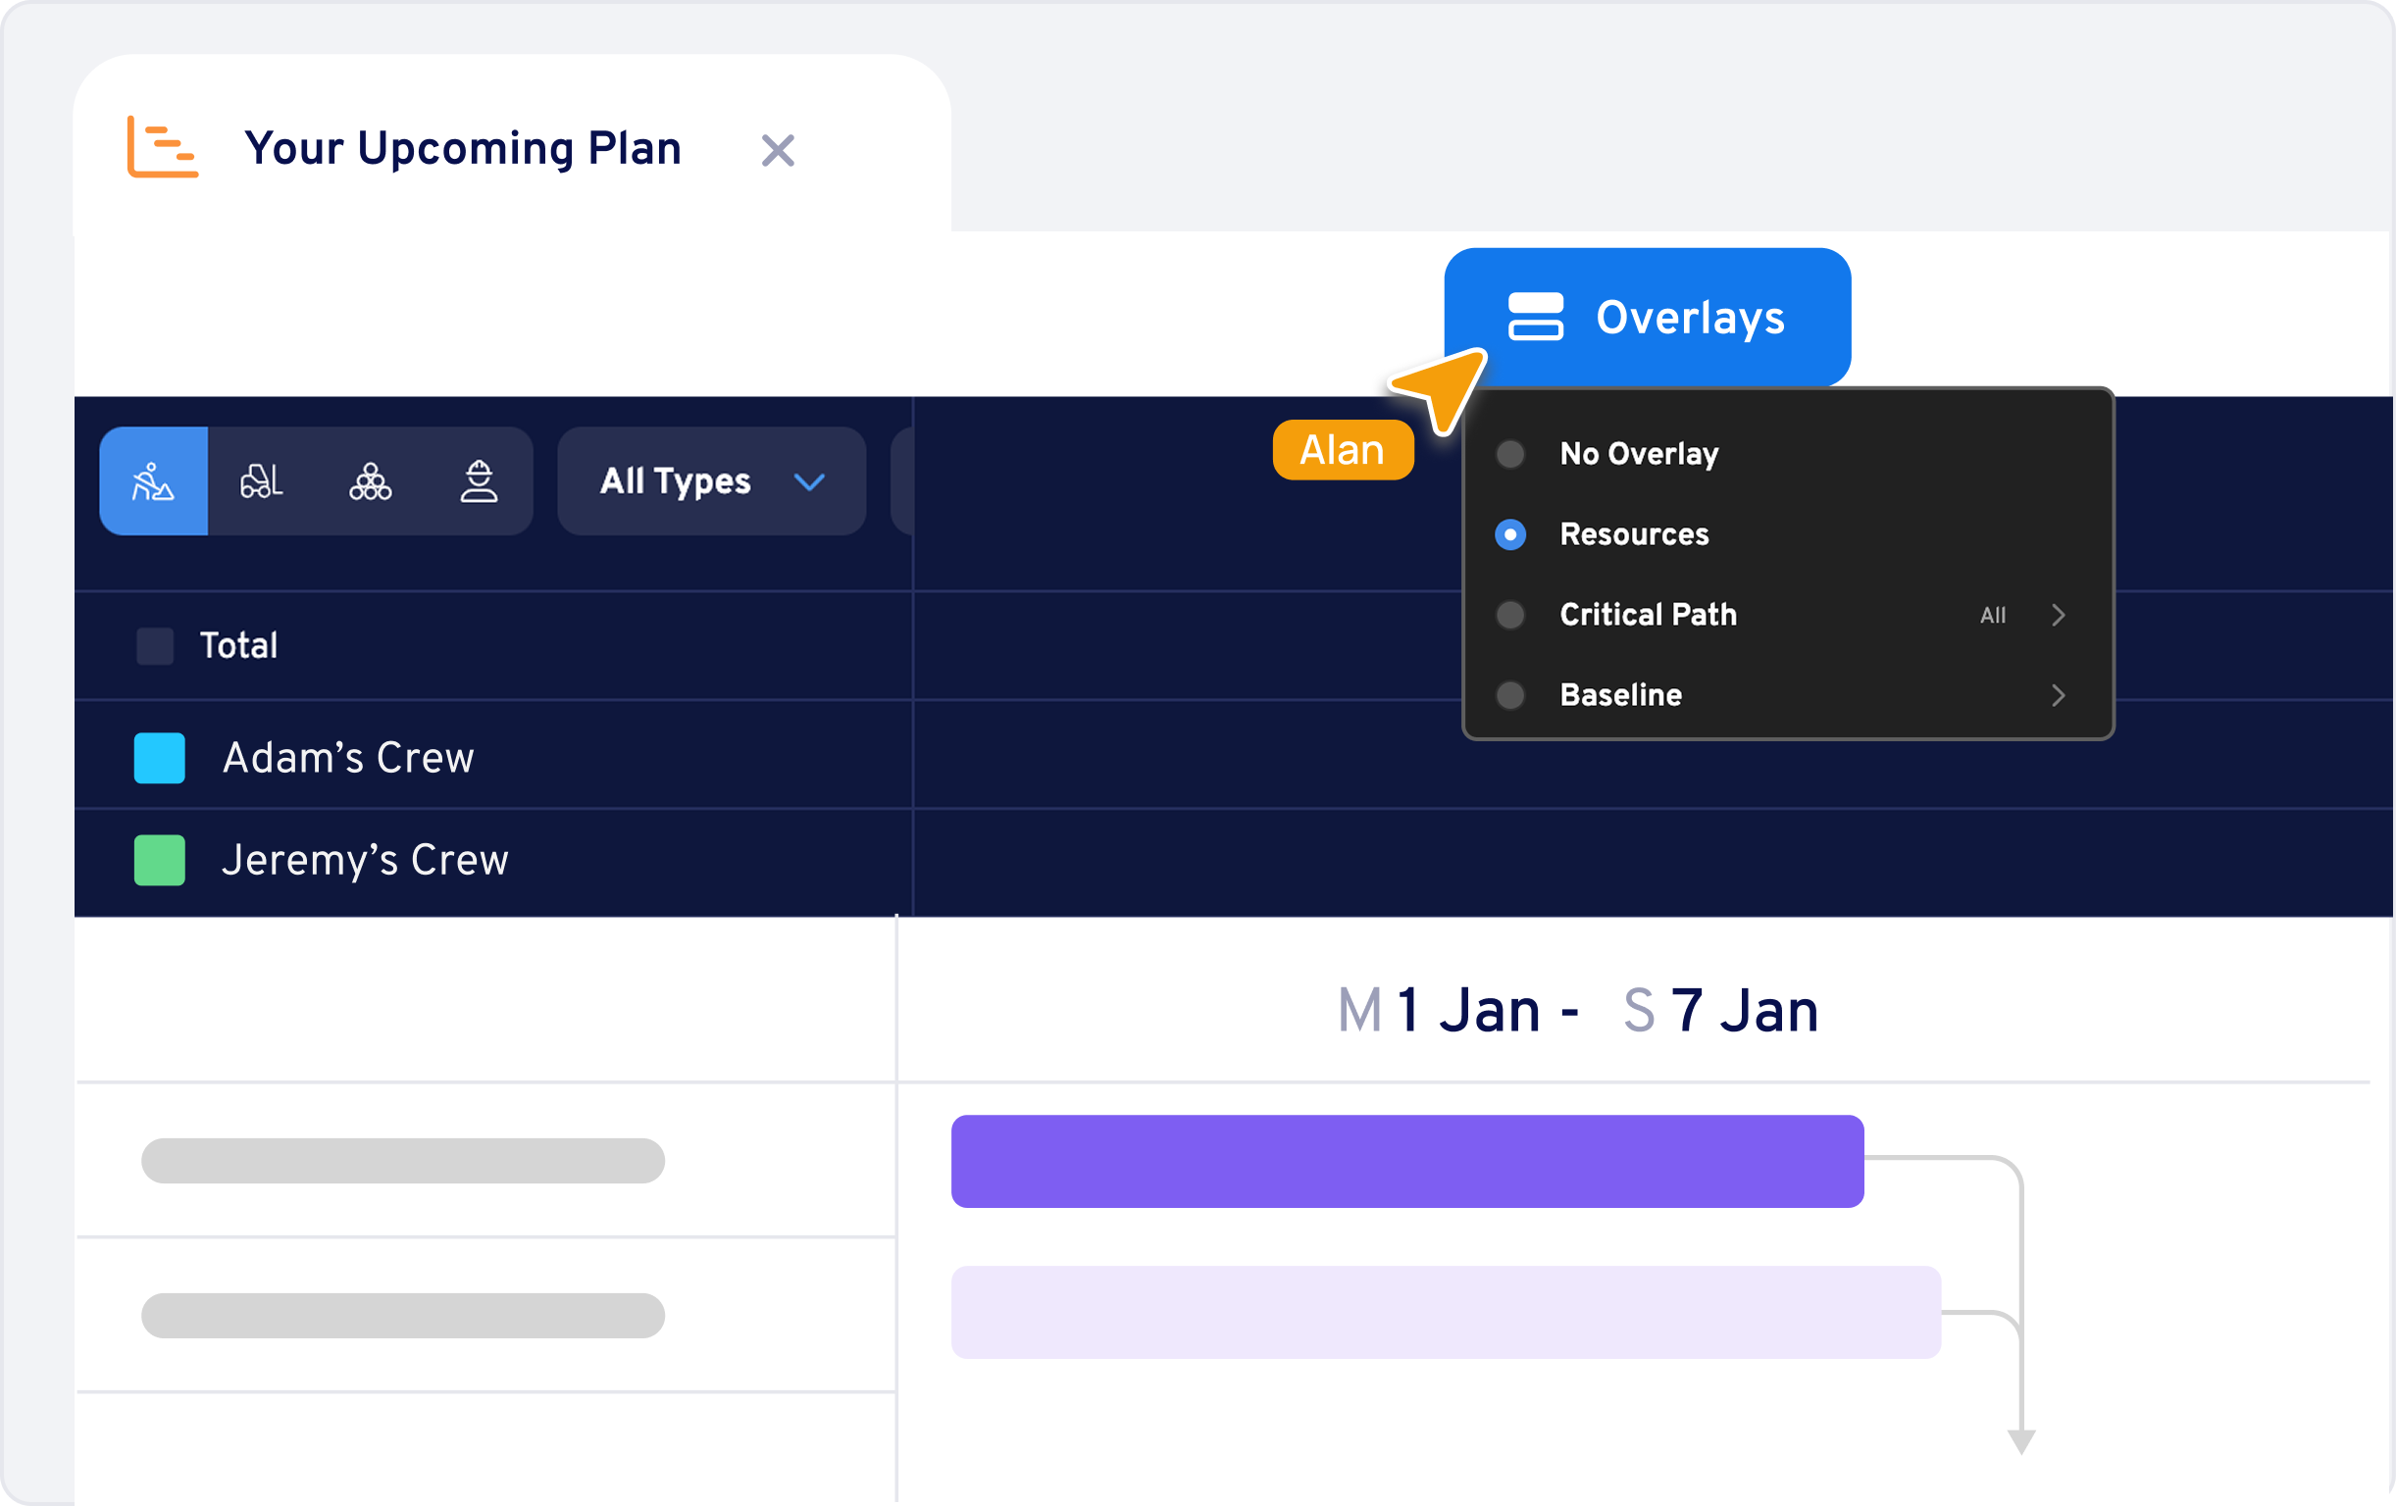Select the labour worker resource icon
This screenshot has height=1506, width=2396.
pyautogui.click(x=153, y=481)
